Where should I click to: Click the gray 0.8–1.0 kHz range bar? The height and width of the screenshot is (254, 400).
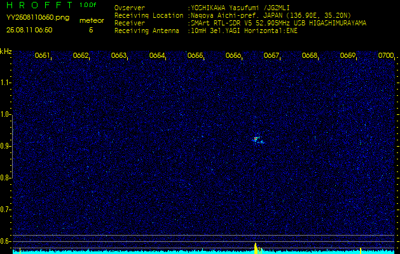point(12,147)
